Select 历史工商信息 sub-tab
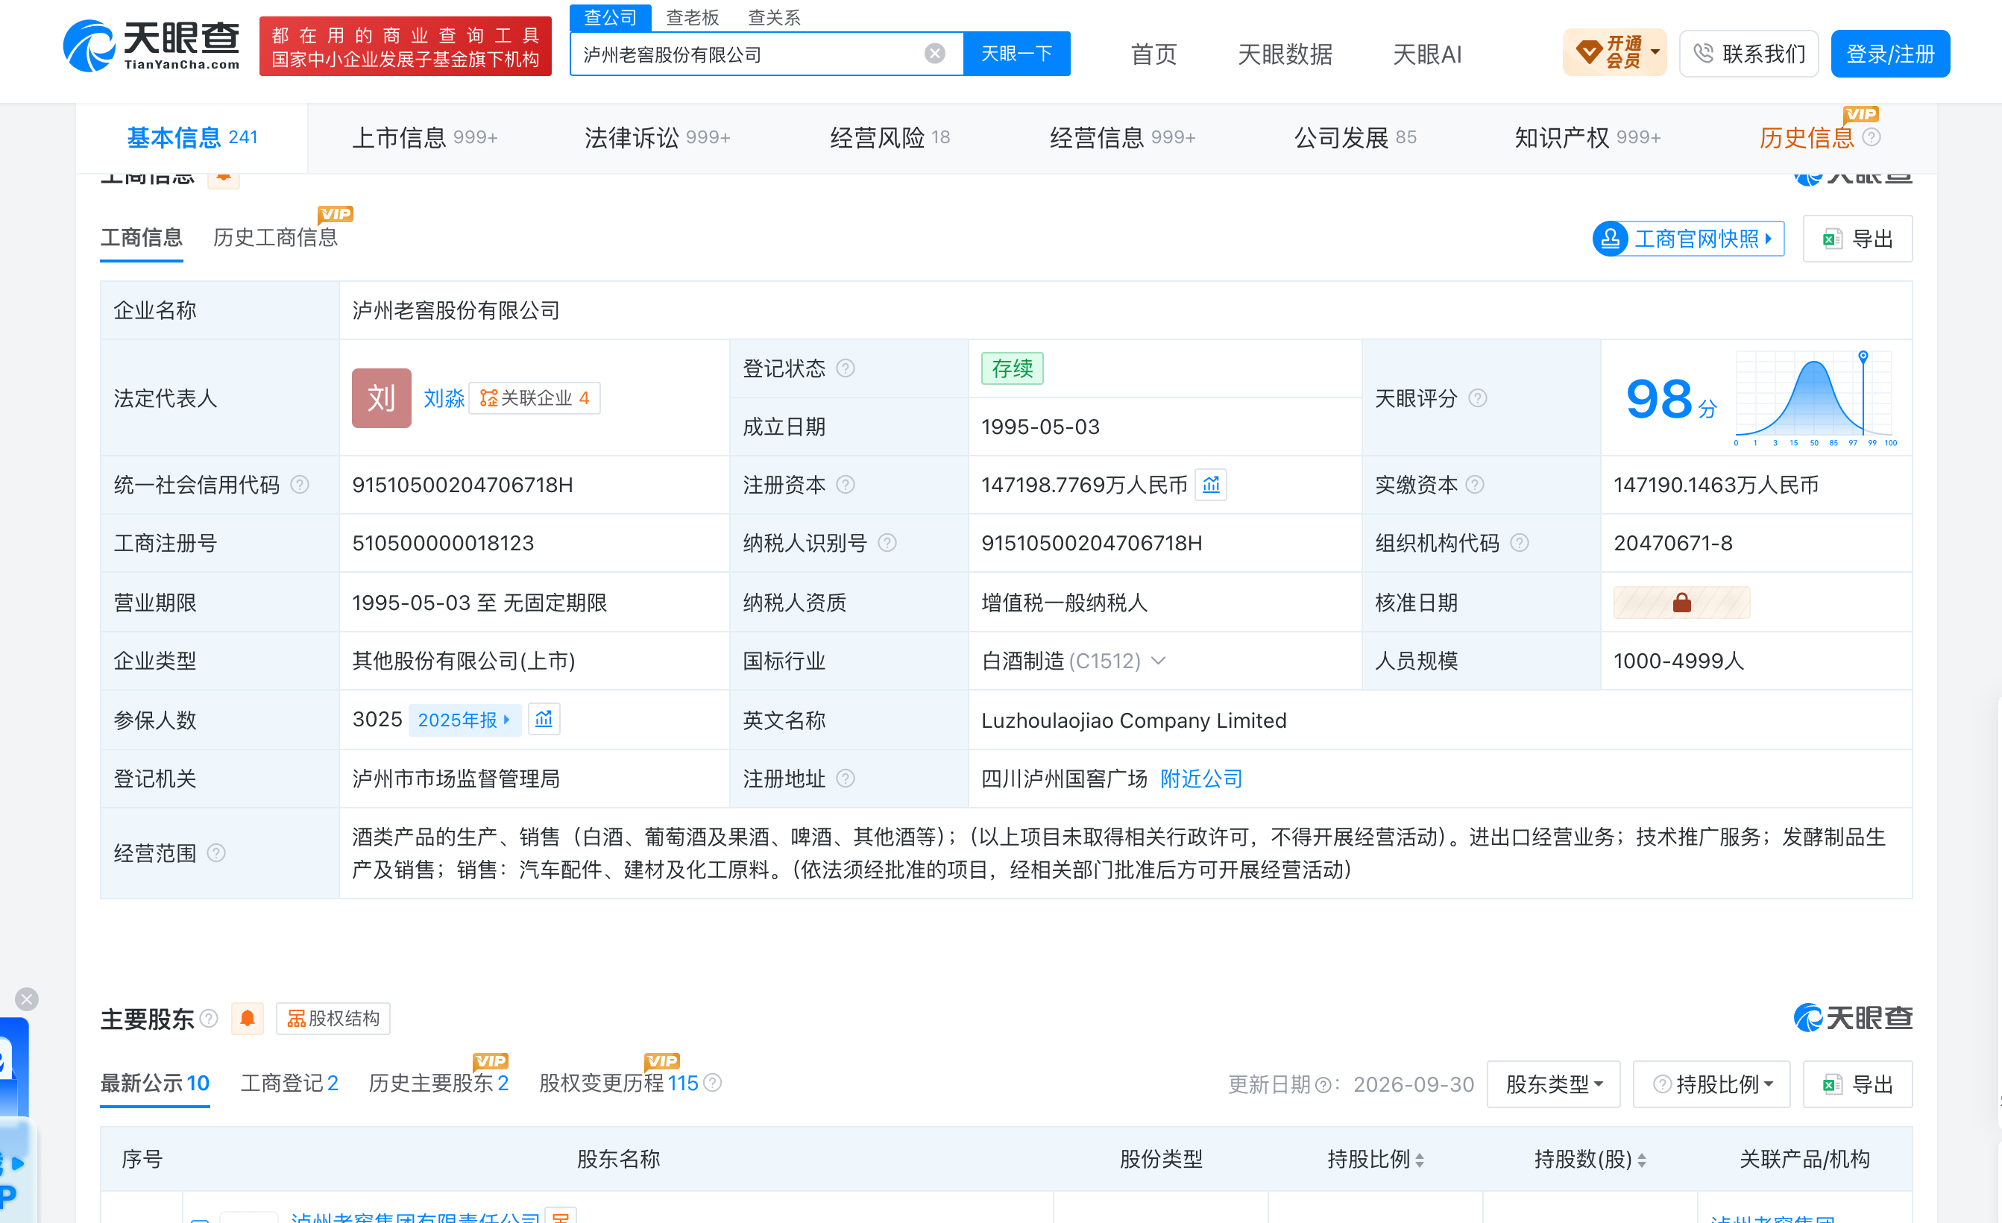Image resolution: width=2002 pixels, height=1223 pixels. click(275, 237)
